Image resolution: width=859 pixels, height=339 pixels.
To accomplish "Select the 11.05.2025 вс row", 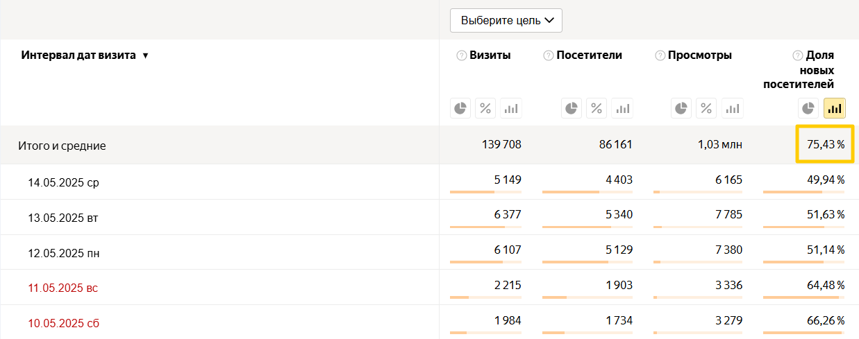I will (63, 288).
